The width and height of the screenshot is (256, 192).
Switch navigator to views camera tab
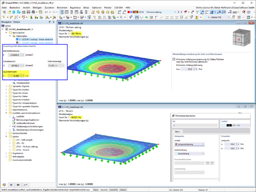18,185
